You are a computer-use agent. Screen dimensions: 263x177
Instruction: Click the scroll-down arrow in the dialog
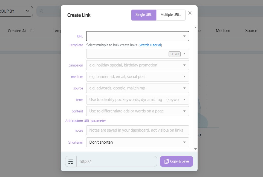click(195, 149)
